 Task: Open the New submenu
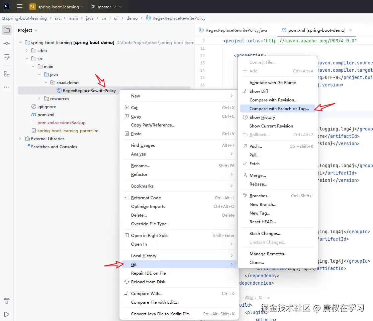click(x=180, y=96)
